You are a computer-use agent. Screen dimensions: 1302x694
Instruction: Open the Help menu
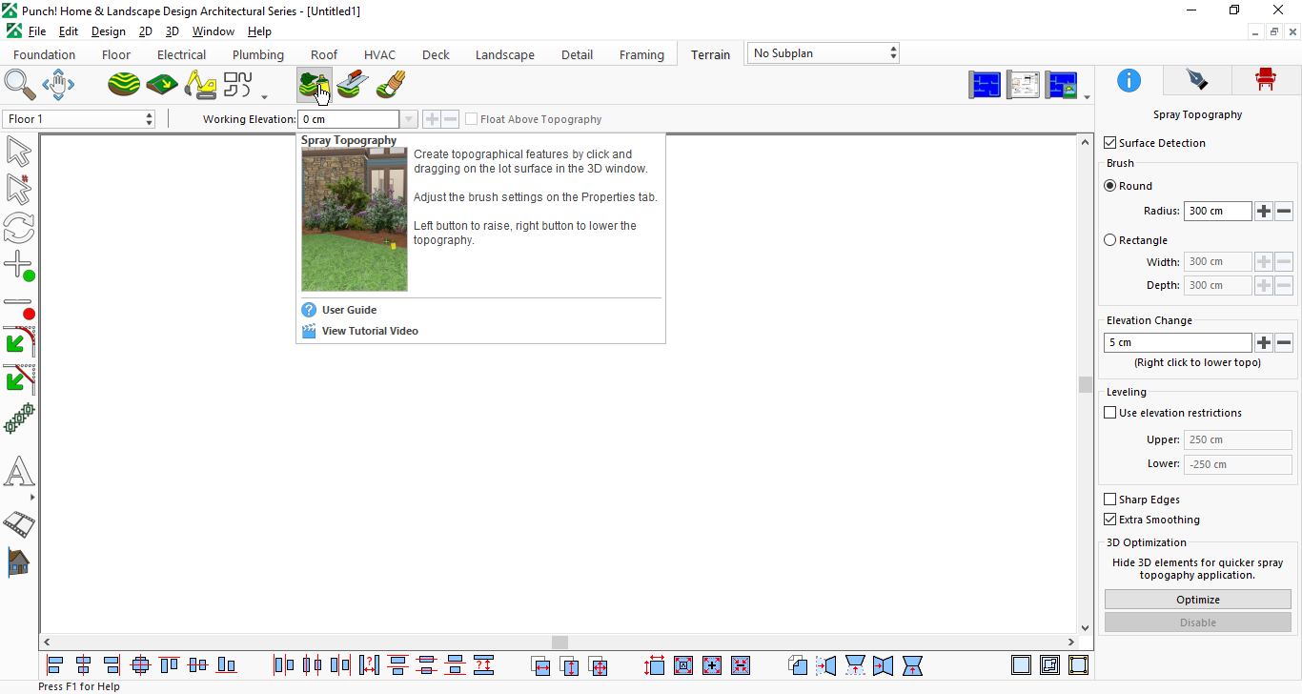pyautogui.click(x=259, y=31)
